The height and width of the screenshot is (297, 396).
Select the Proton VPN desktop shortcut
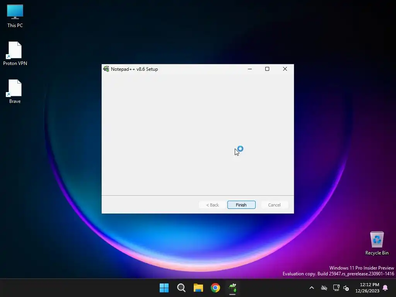coord(15,53)
